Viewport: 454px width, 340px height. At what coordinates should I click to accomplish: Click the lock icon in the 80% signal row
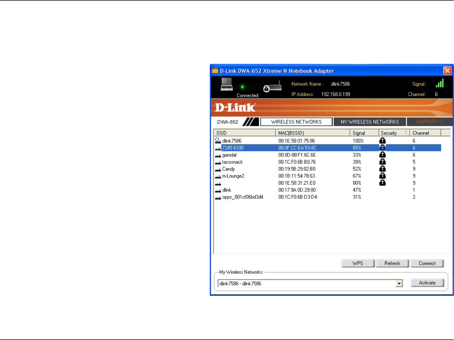tap(382, 183)
